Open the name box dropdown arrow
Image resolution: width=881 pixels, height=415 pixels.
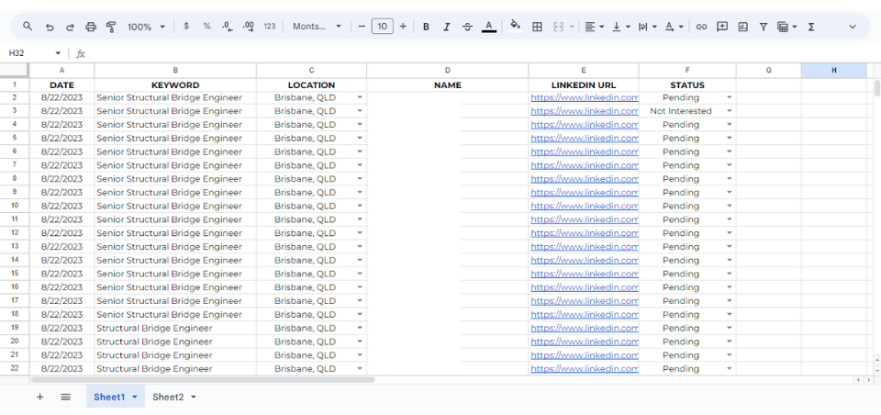pyautogui.click(x=58, y=53)
